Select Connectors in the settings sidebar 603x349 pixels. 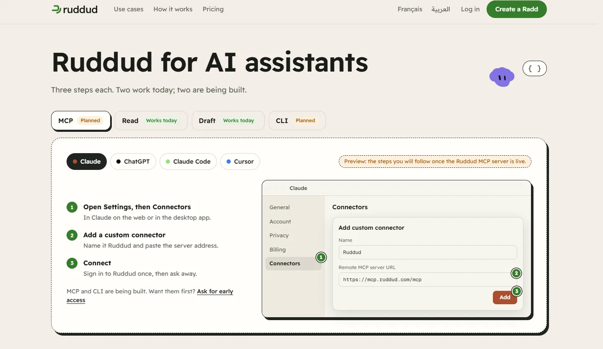pos(293,263)
